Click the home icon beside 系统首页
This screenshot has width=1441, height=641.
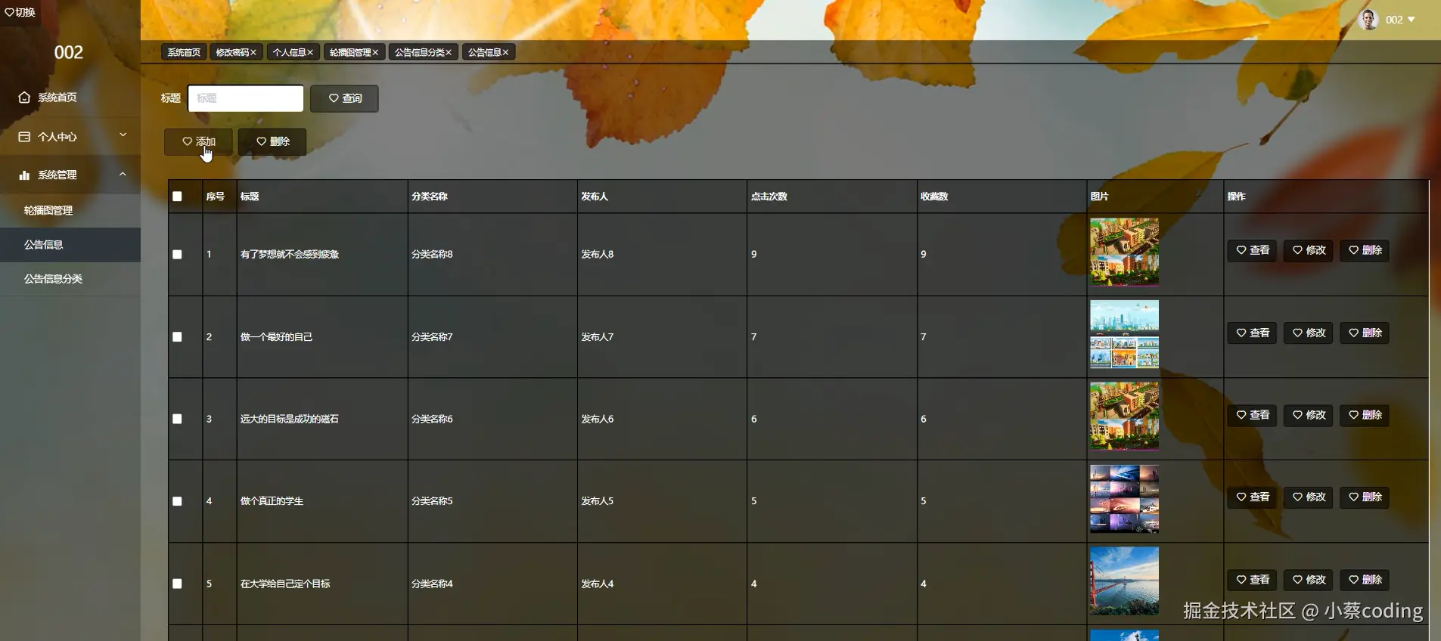[x=24, y=98]
